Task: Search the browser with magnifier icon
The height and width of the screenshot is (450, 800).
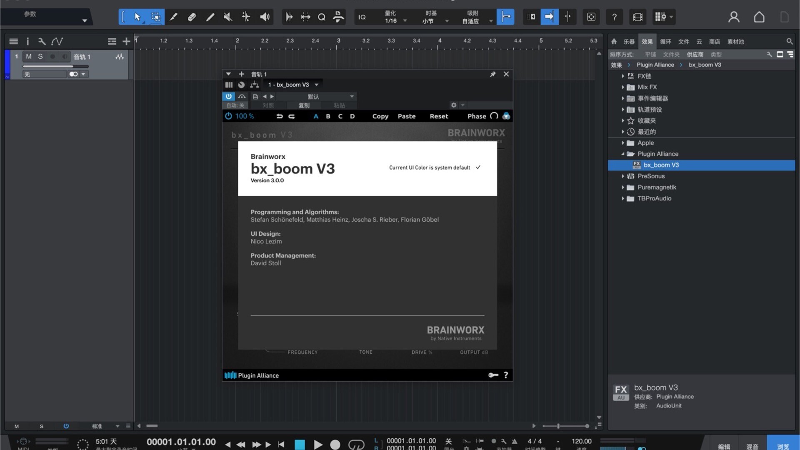Action: [789, 41]
